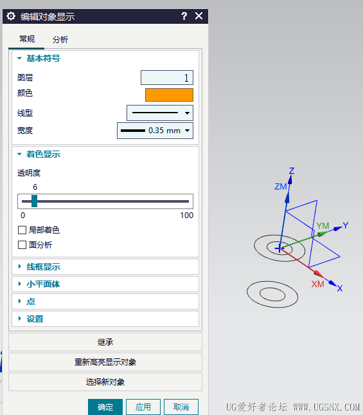Open the 线型 line style dropdown
This screenshot has height=415, width=363.
tap(160, 113)
